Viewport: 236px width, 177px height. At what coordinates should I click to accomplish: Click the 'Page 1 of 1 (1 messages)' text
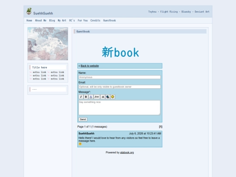pos(92,127)
